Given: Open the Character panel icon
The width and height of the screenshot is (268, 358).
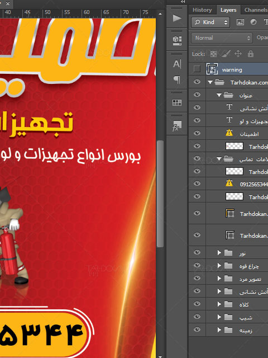Looking at the screenshot, I should 177,64.
